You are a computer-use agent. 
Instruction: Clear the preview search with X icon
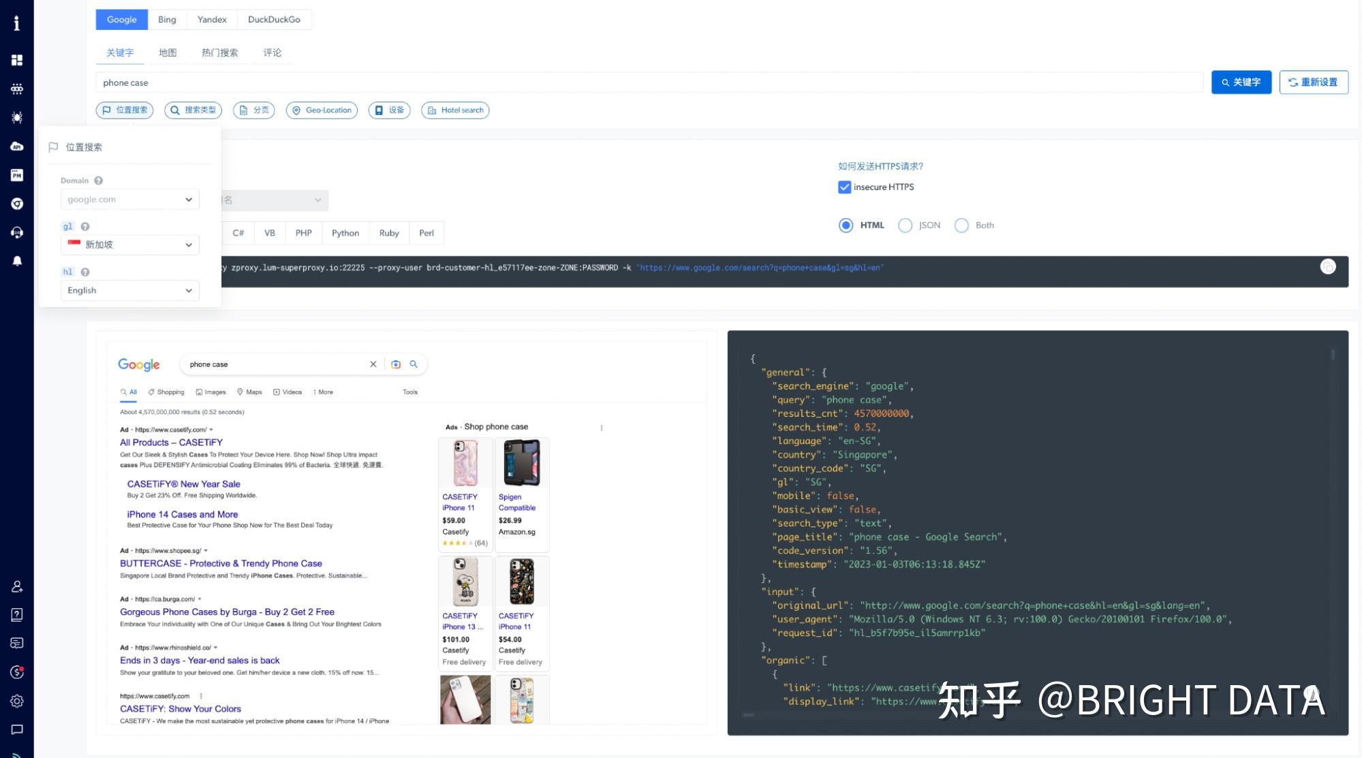tap(373, 364)
